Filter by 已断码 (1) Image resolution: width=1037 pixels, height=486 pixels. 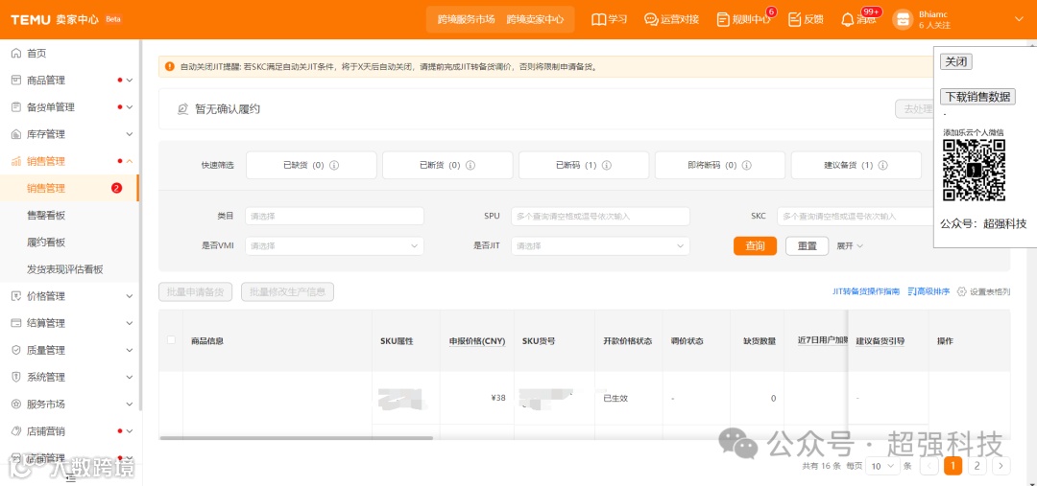[x=584, y=165]
